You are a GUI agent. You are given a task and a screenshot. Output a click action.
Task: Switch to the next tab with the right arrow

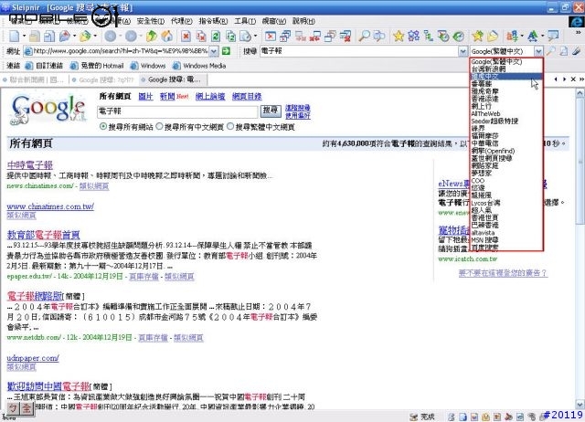pyautogui.click(x=565, y=79)
